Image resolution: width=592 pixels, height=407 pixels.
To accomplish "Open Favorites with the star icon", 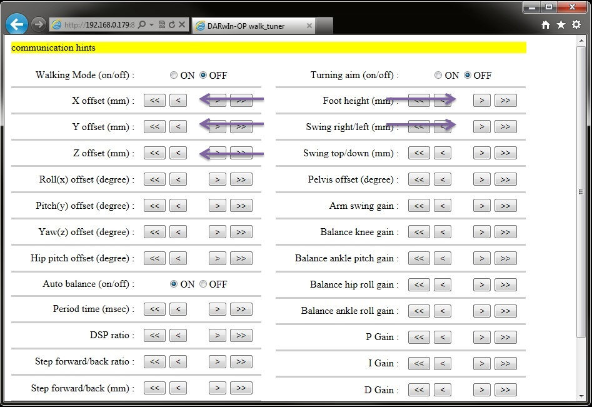I will (x=561, y=24).
